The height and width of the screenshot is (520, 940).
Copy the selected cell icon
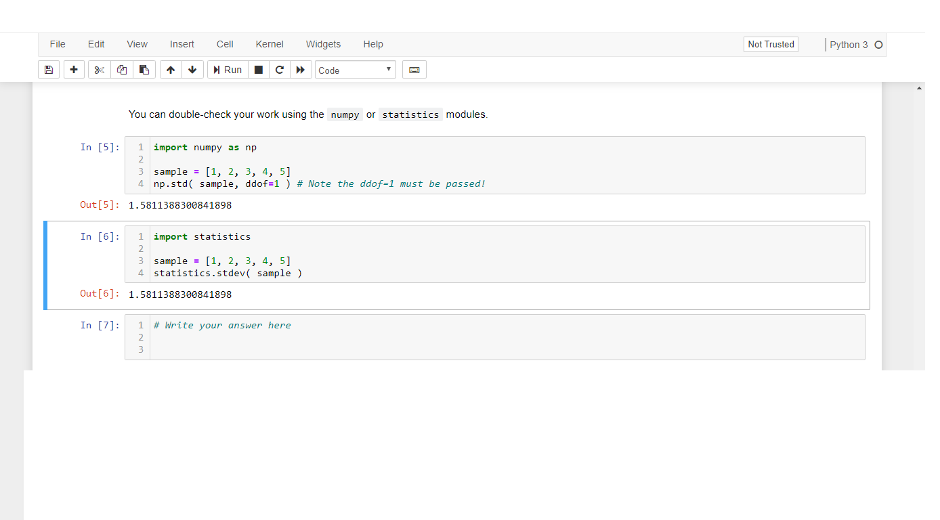point(122,69)
